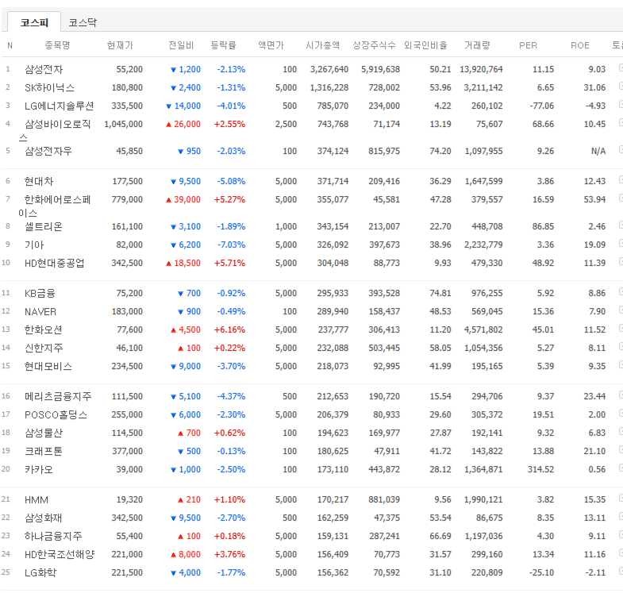Screen dimensions: 623x593
Task: Click the ROE column header
Action: [x=580, y=45]
